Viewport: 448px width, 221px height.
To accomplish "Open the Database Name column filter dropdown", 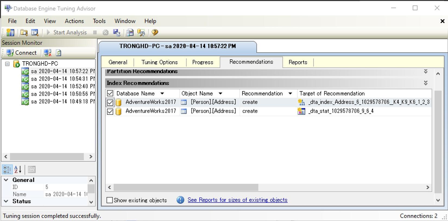I will point(162,94).
